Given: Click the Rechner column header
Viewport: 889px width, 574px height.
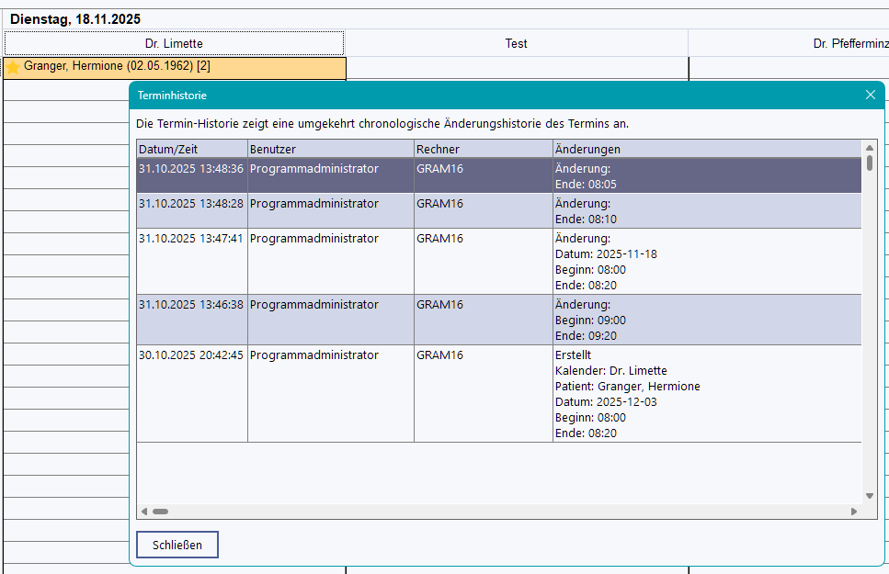Looking at the screenshot, I should click(483, 149).
